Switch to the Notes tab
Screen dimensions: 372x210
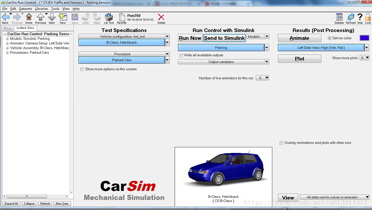[8, 28]
